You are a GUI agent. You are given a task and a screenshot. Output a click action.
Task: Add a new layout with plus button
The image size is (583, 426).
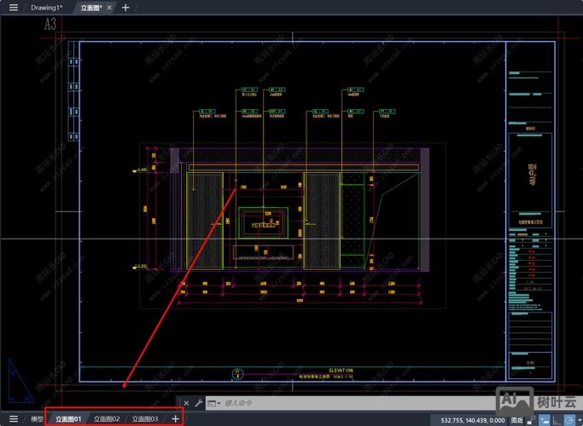tap(176, 418)
